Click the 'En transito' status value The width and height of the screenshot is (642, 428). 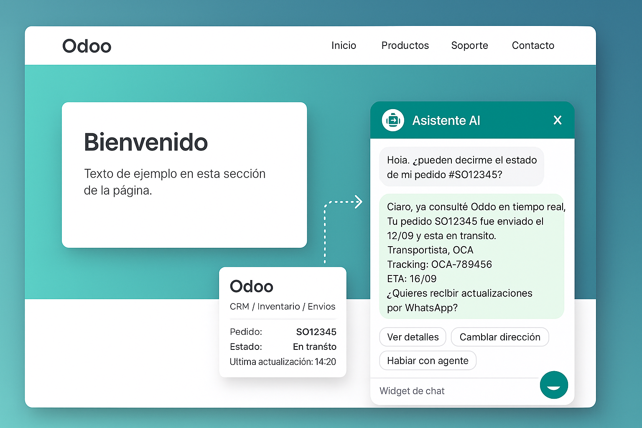(314, 346)
